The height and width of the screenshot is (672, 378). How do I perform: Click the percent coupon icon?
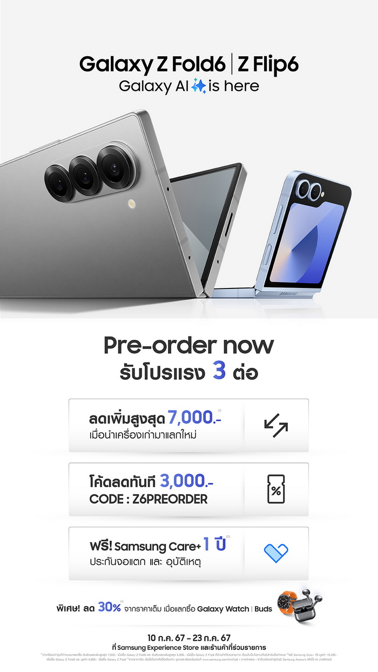[276, 489]
